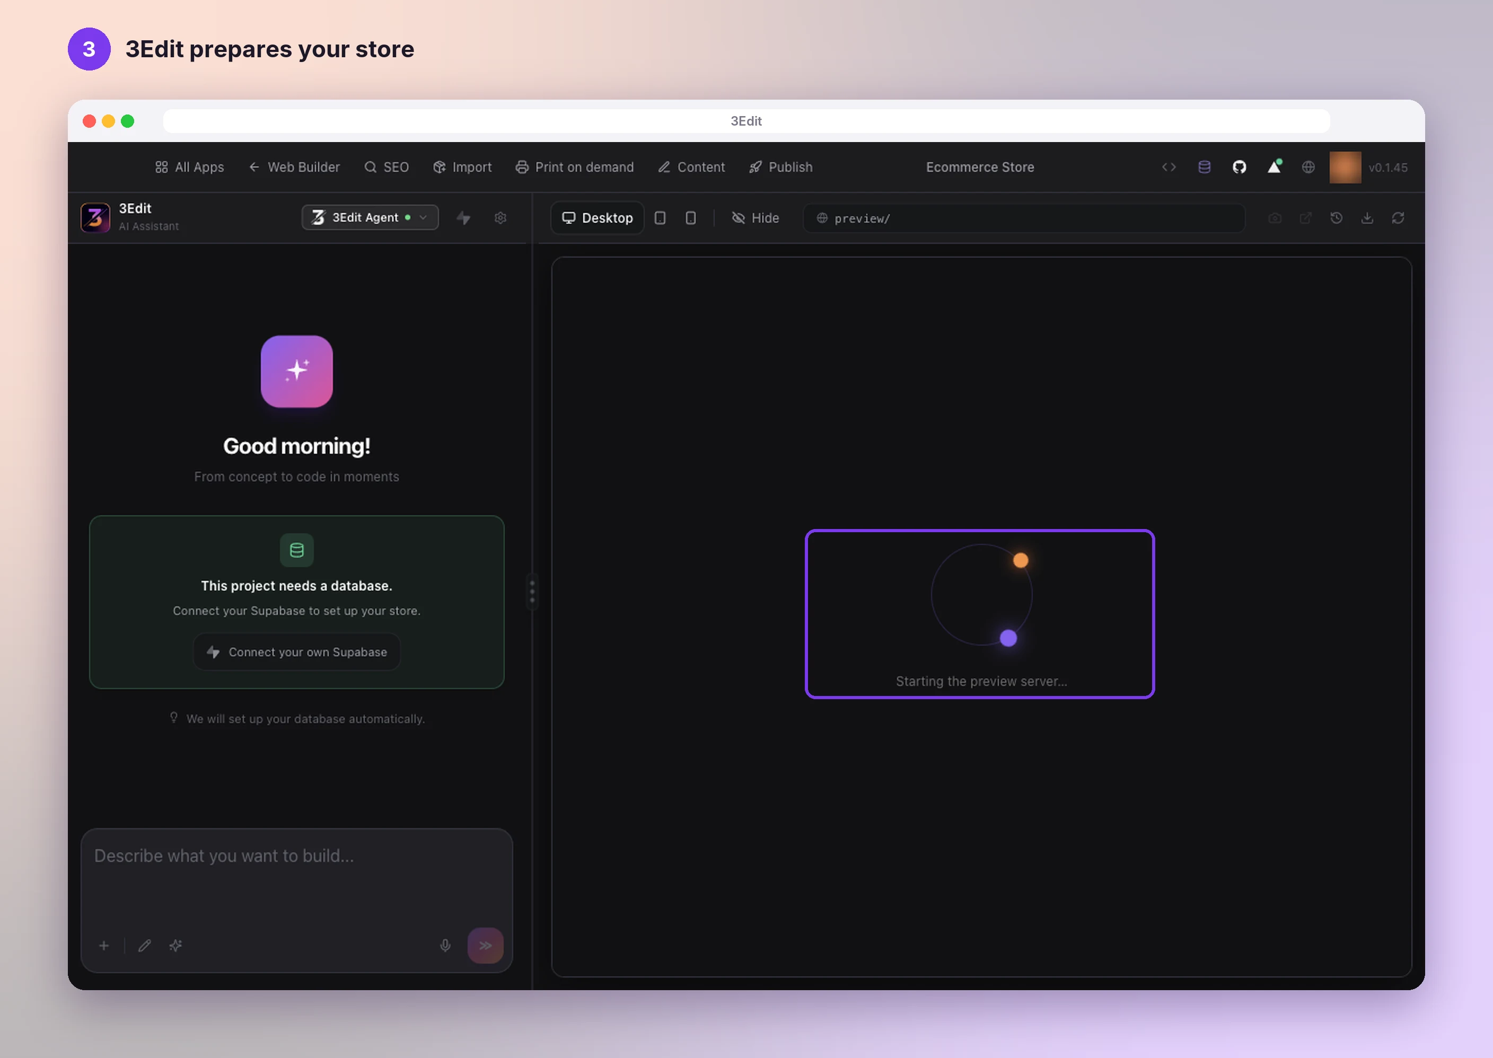Viewport: 1493px width, 1058px height.
Task: Open the GitHub icon
Action: tap(1240, 167)
